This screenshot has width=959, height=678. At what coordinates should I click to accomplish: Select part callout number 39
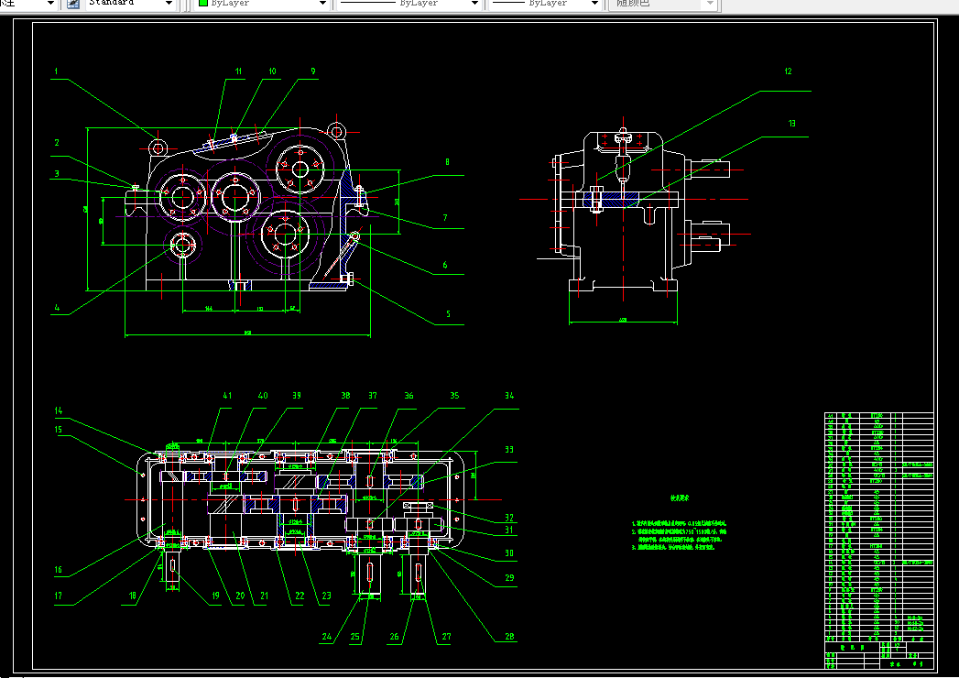[296, 396]
